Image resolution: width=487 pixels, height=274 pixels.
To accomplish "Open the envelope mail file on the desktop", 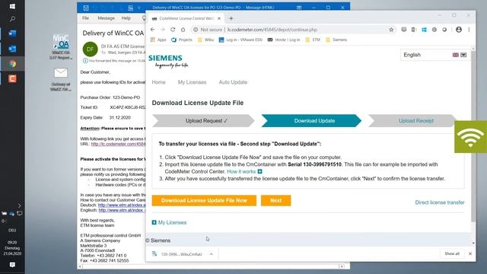I will pos(61,79).
